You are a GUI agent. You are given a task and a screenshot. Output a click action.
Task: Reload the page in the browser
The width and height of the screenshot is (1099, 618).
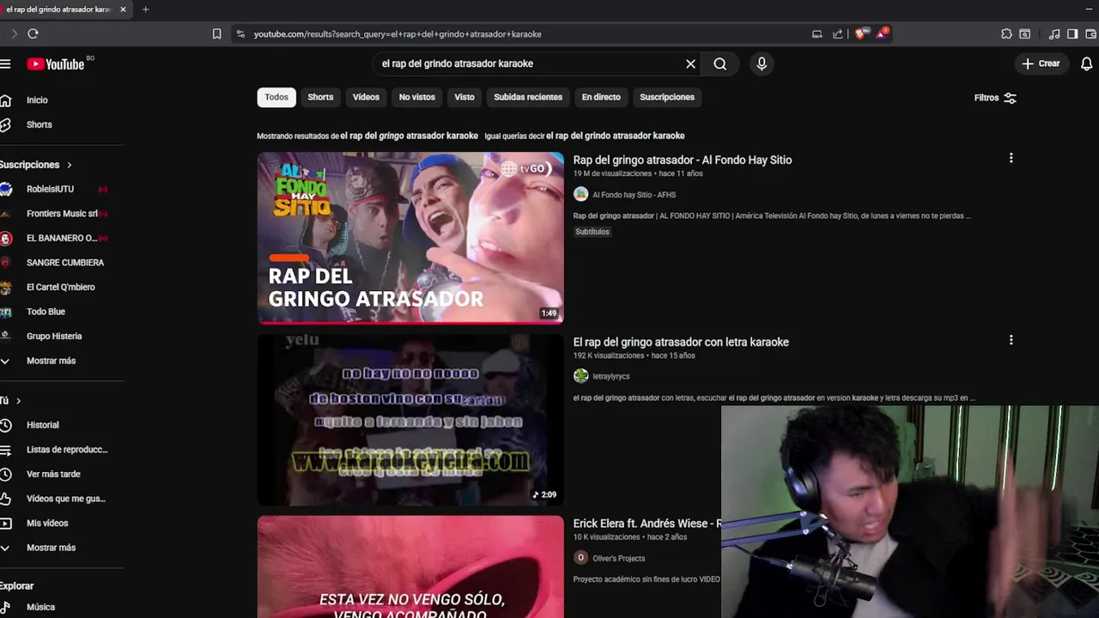click(33, 33)
